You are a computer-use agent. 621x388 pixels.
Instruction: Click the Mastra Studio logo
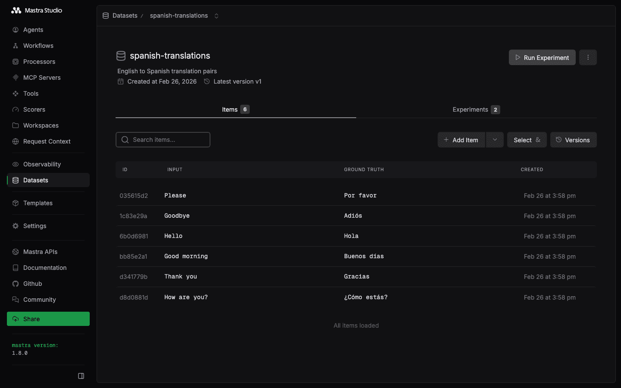16,10
